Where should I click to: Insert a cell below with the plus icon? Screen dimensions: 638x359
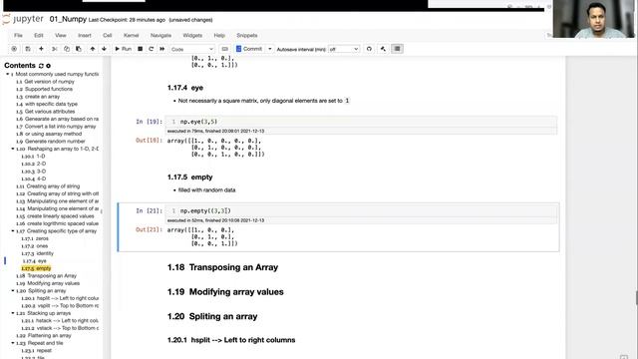click(41, 49)
